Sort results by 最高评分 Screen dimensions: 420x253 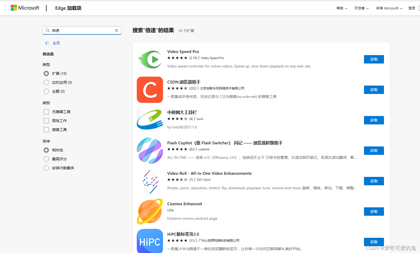pyautogui.click(x=46, y=159)
